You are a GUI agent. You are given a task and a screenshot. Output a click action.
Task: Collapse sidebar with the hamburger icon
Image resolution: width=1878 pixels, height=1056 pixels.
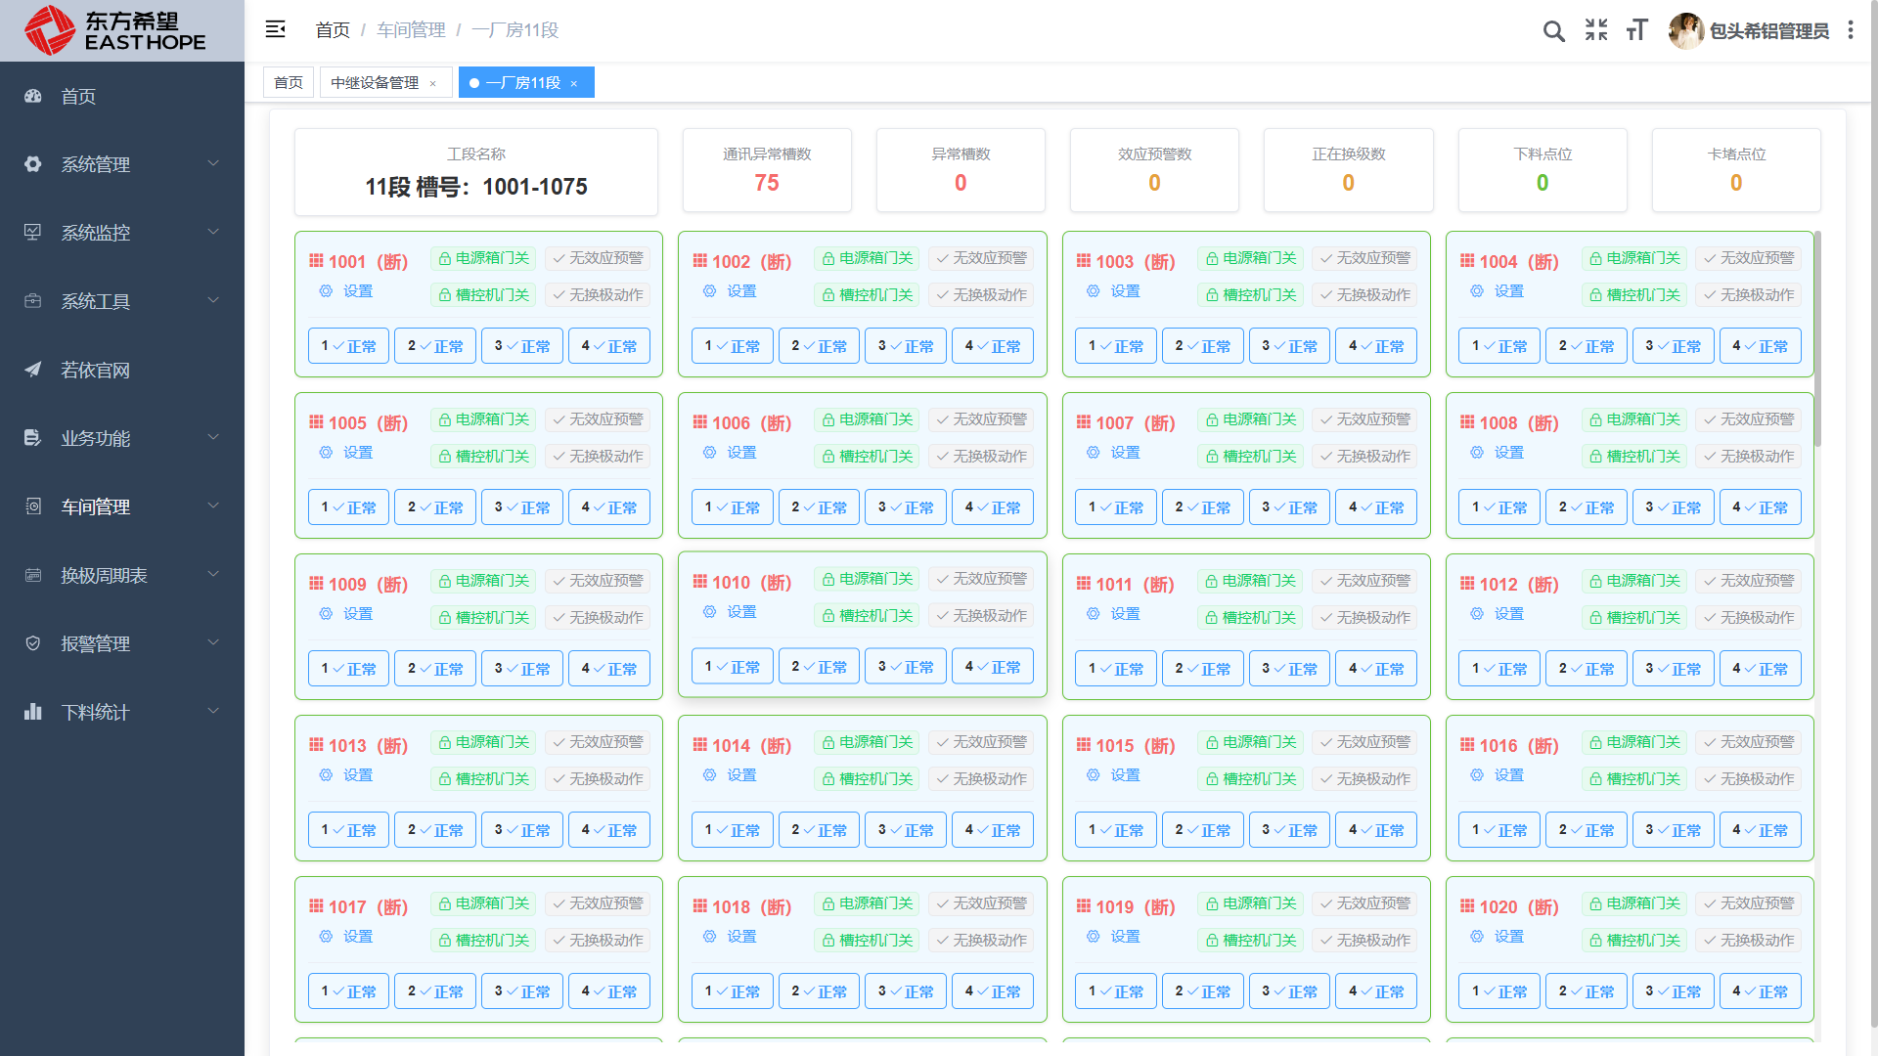(276, 29)
